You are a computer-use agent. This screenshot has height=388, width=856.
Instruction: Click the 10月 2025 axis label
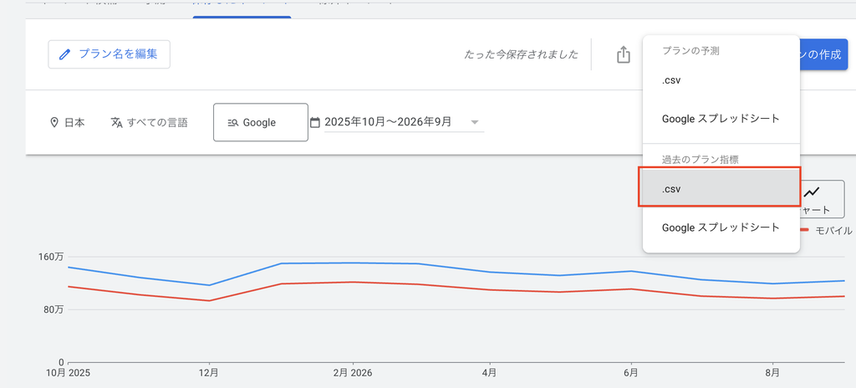point(69,373)
